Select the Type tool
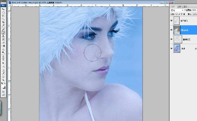The height and width of the screenshot is (121, 197). point(3,60)
